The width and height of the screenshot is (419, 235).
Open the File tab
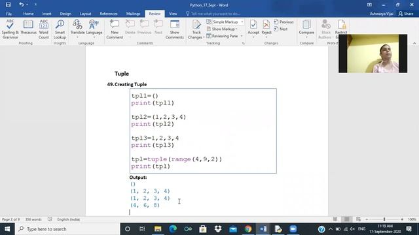click(x=9, y=14)
